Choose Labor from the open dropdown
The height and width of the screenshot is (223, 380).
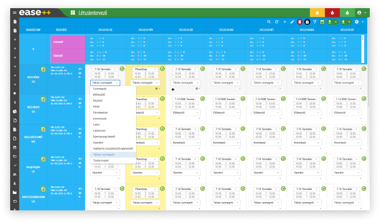pos(113,125)
